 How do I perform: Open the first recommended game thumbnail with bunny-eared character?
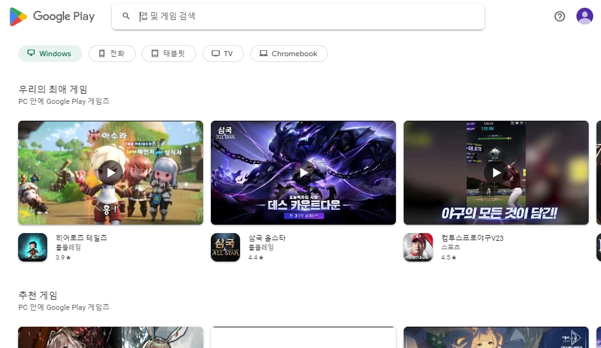coord(111,337)
